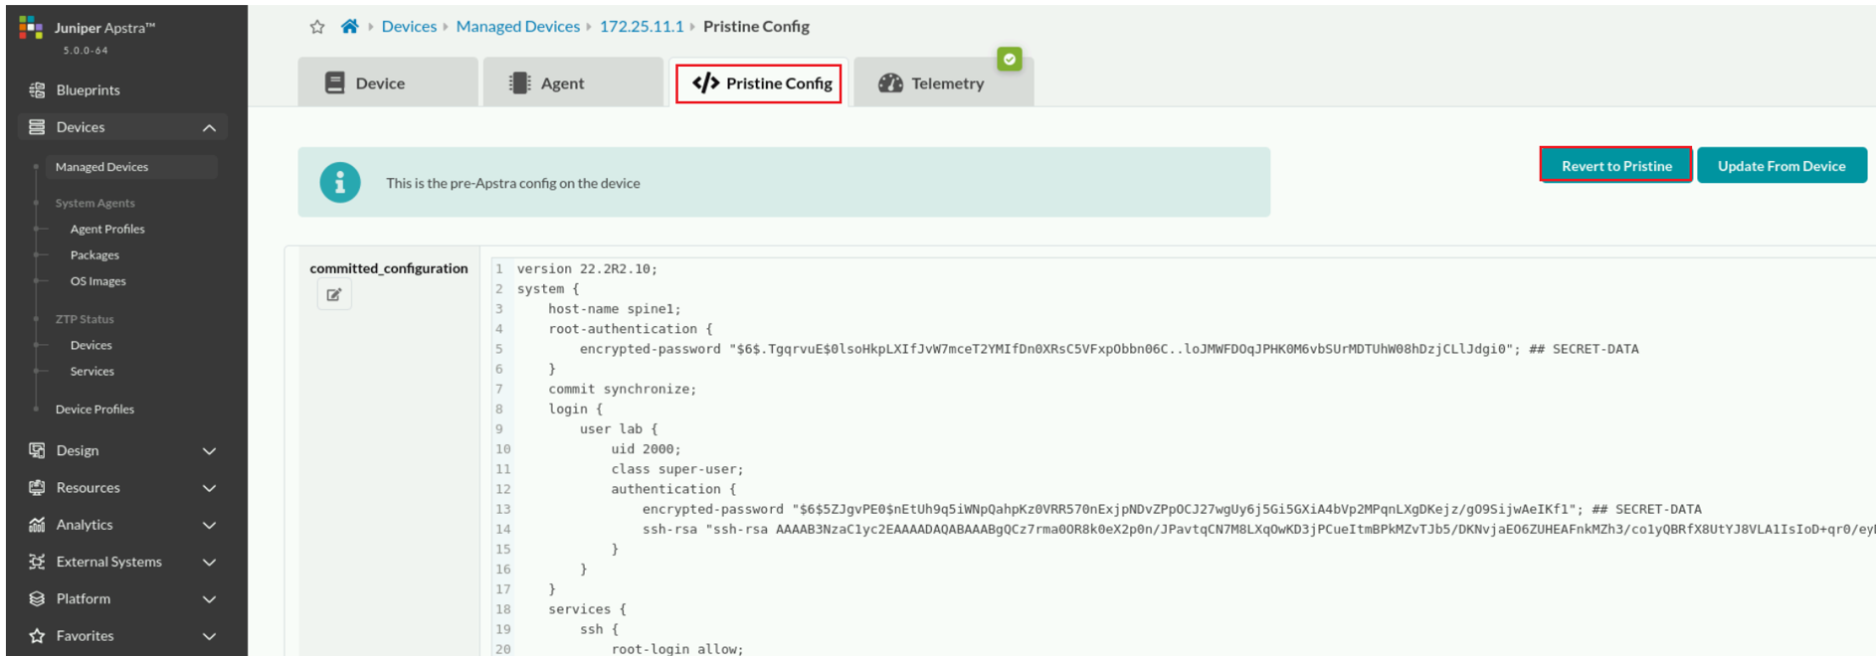Click the Agent tab chip icon
1876x656 pixels.
[519, 82]
